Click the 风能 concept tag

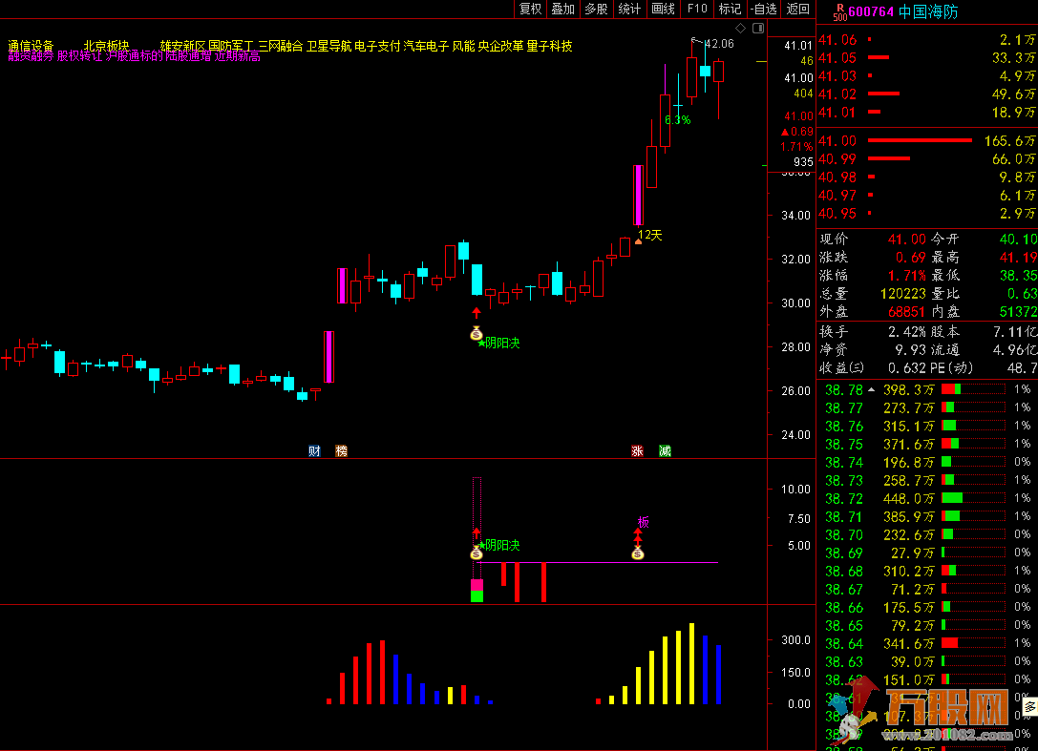point(463,46)
